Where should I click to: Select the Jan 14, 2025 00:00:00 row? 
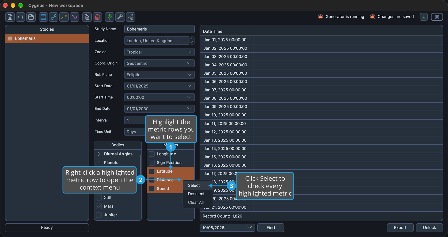(321, 149)
